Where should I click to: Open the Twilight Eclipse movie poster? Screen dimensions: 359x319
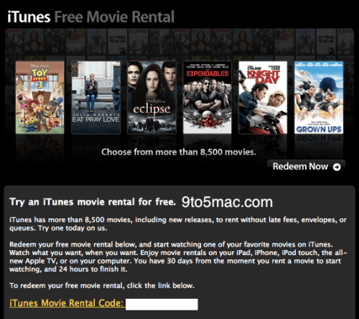tap(151, 97)
